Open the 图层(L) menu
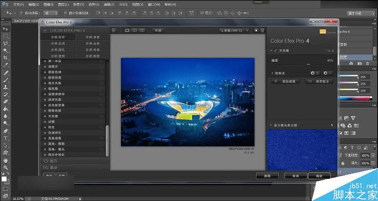 coord(63,4)
